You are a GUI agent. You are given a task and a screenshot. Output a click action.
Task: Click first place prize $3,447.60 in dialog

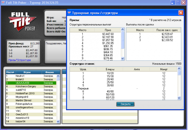pos(108,34)
